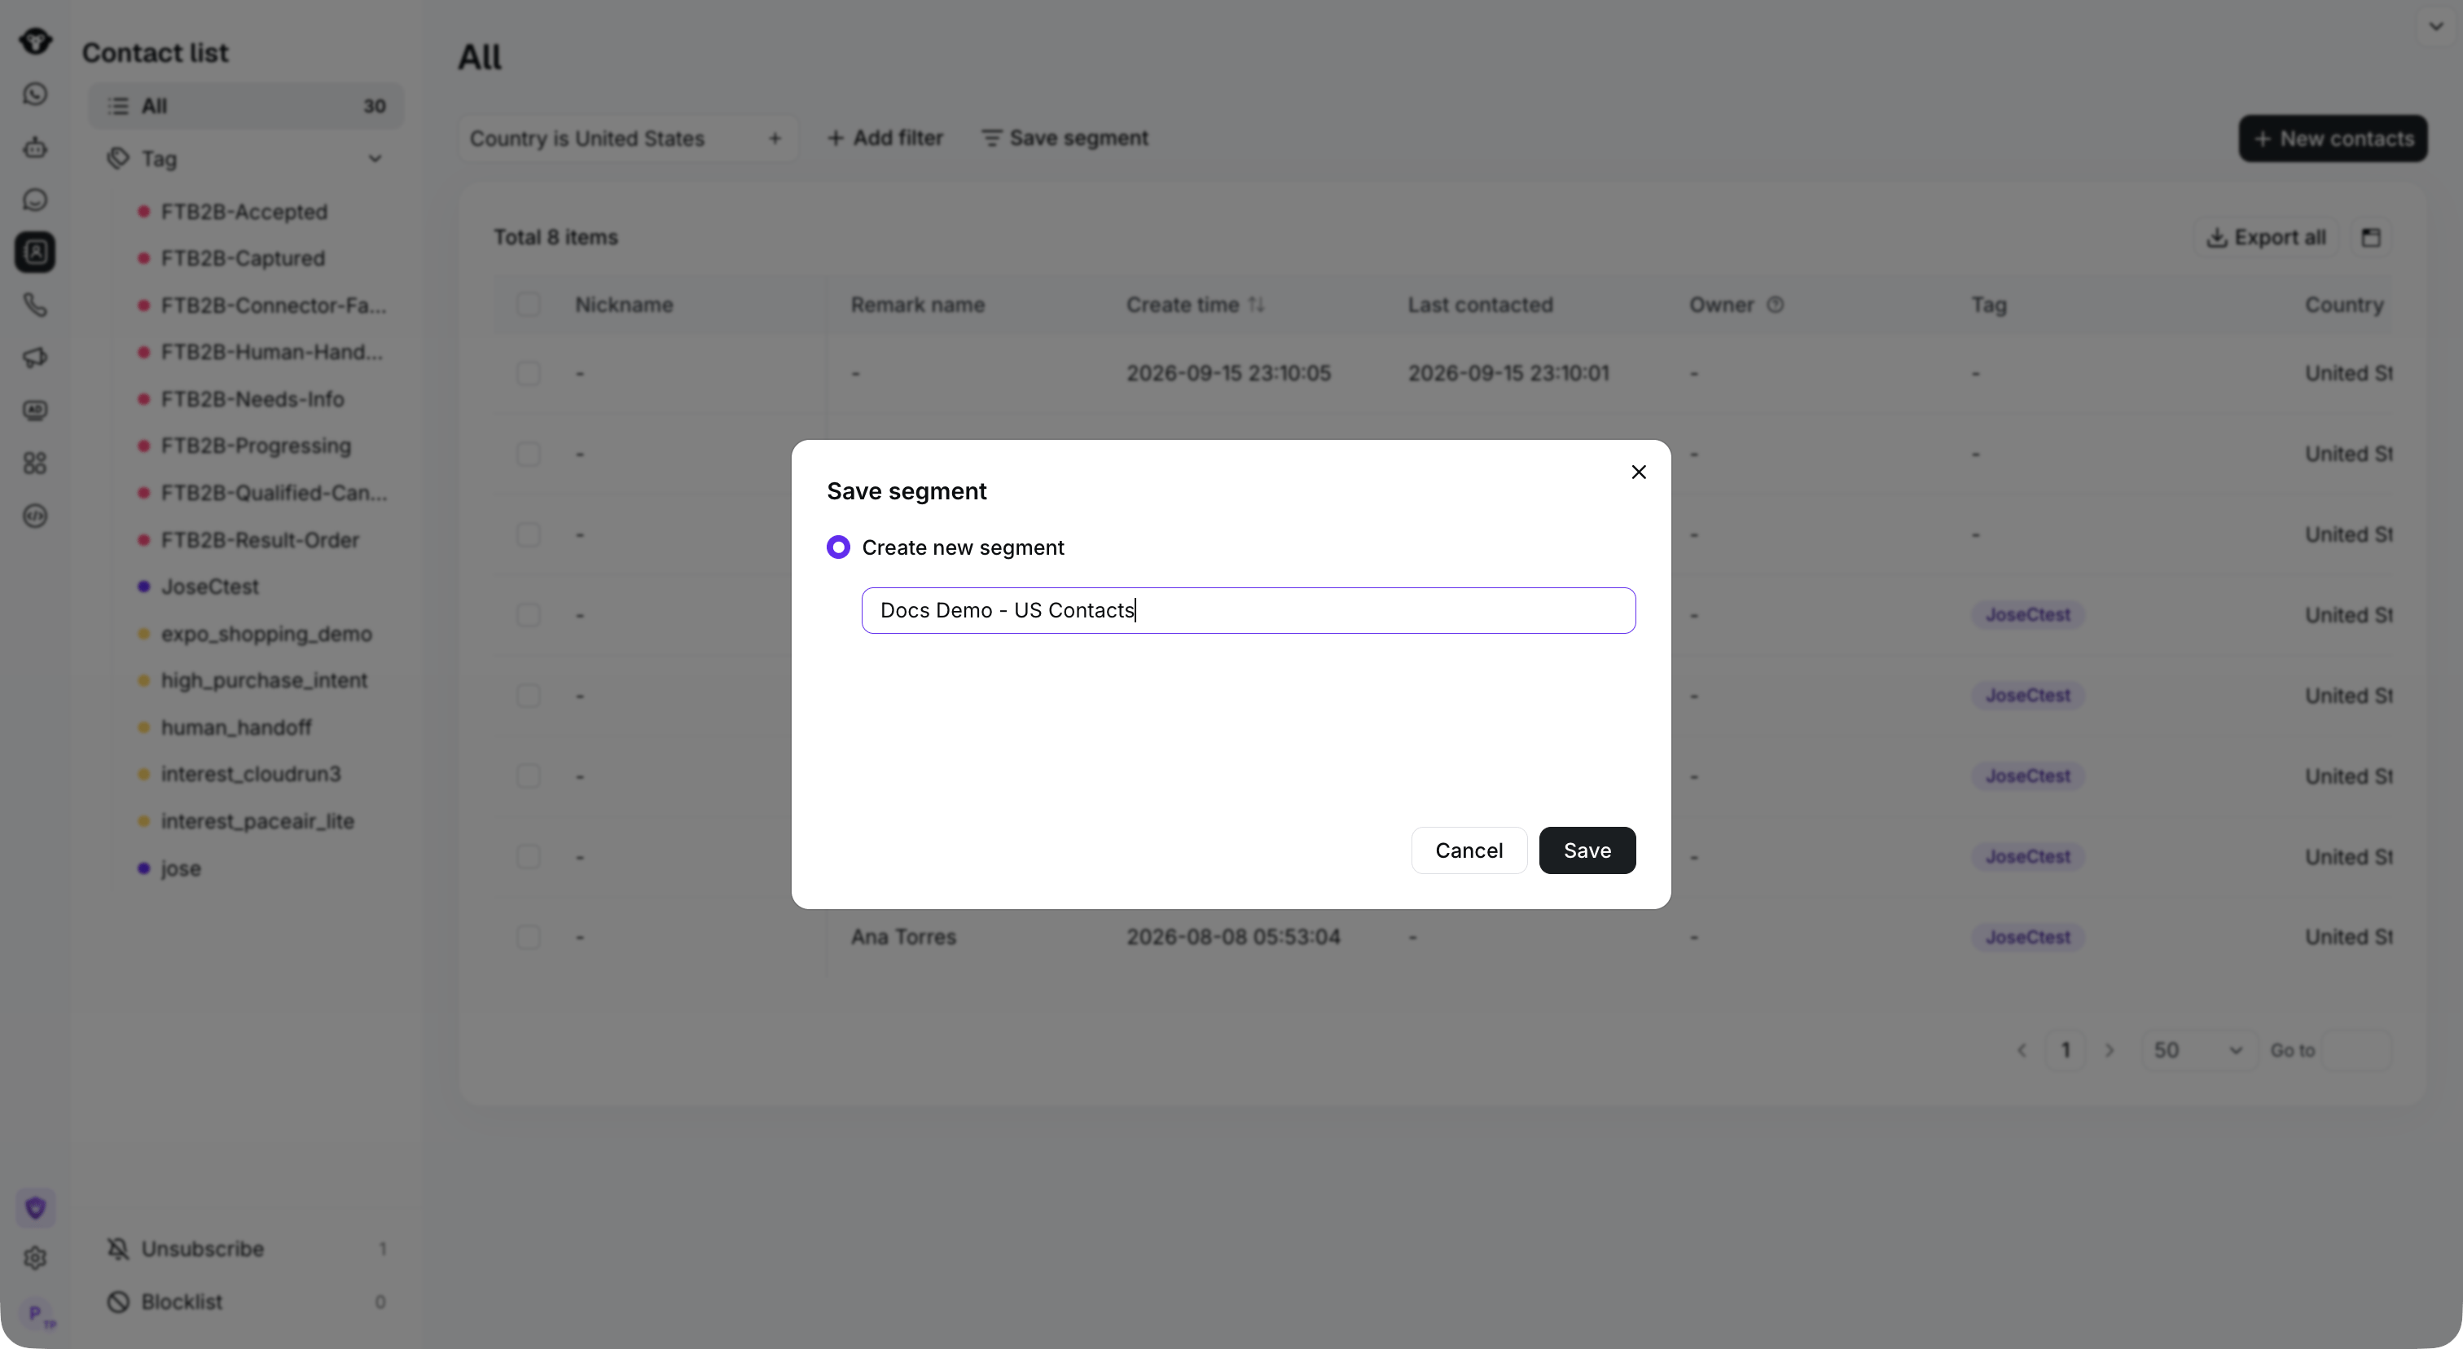Screen dimensions: 2463x1349
Task: Sort by Create time arrows
Action: 1257,305
